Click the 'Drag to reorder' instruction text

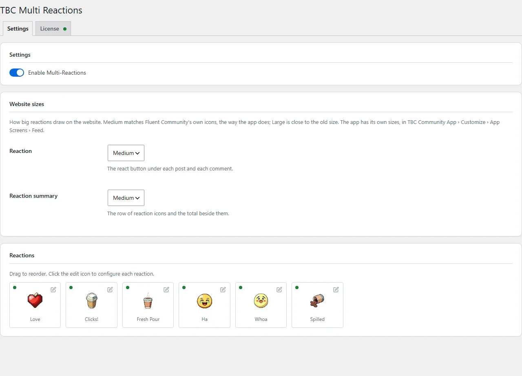[82, 274]
